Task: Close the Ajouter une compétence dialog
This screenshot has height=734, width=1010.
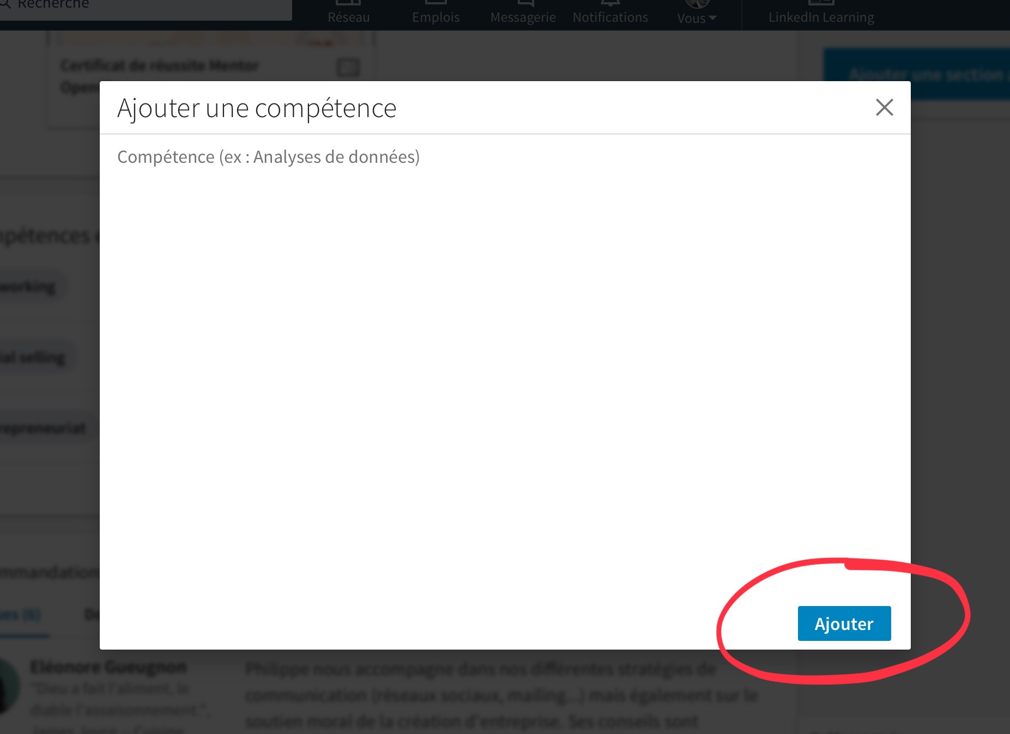Action: 884,107
